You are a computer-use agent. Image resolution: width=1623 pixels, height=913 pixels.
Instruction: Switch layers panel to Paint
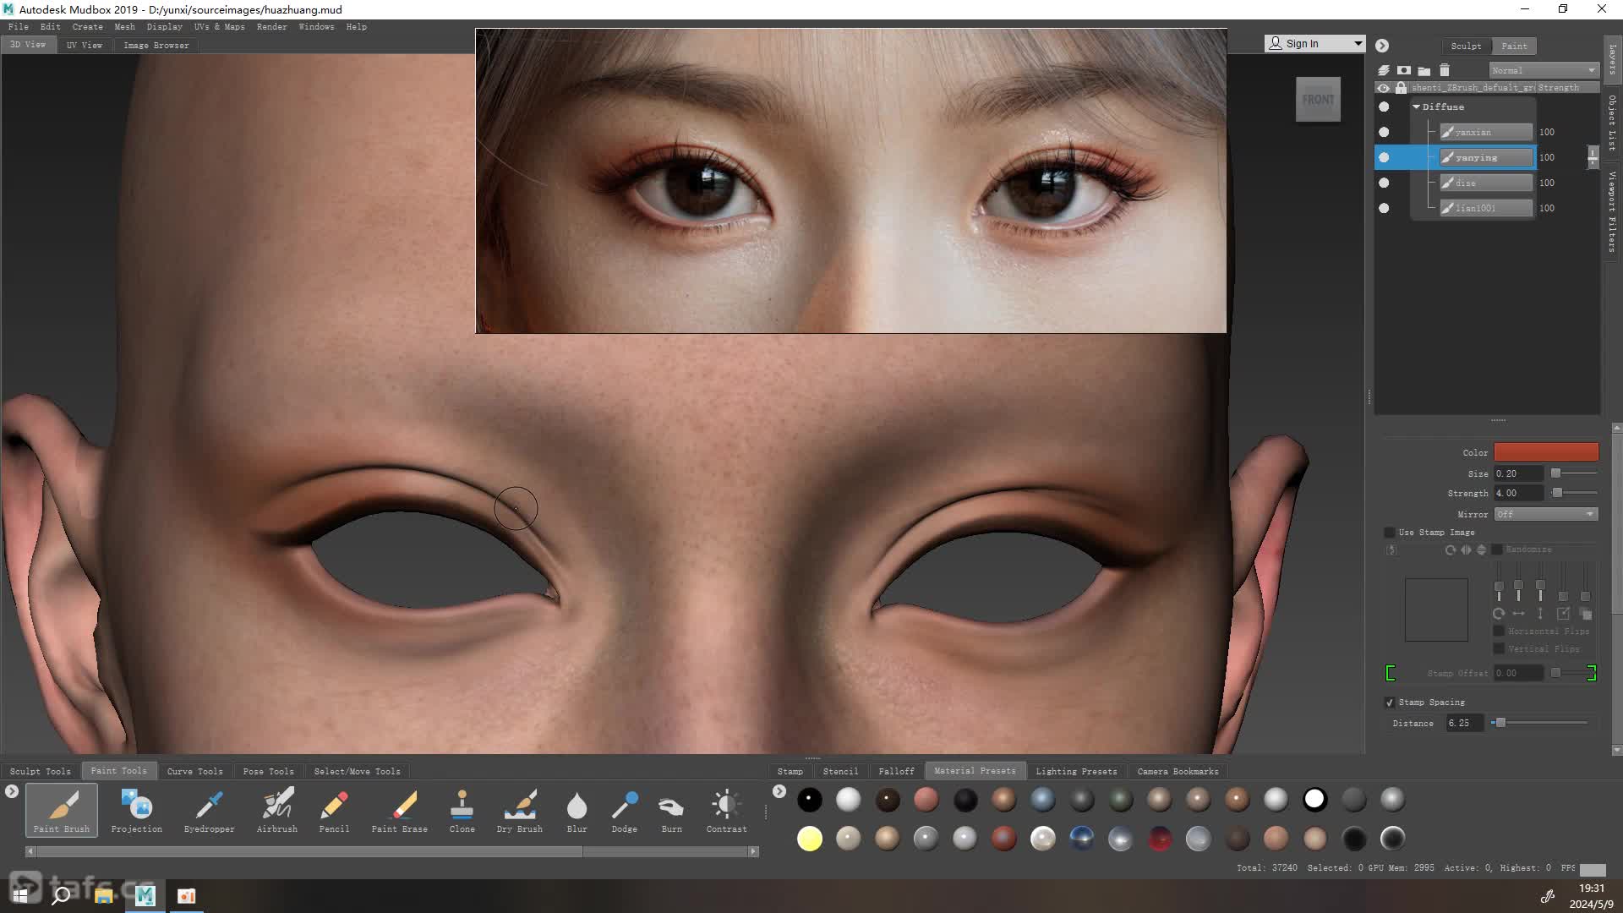(1514, 46)
